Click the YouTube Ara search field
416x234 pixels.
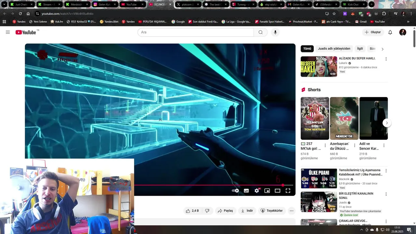pos(196,32)
